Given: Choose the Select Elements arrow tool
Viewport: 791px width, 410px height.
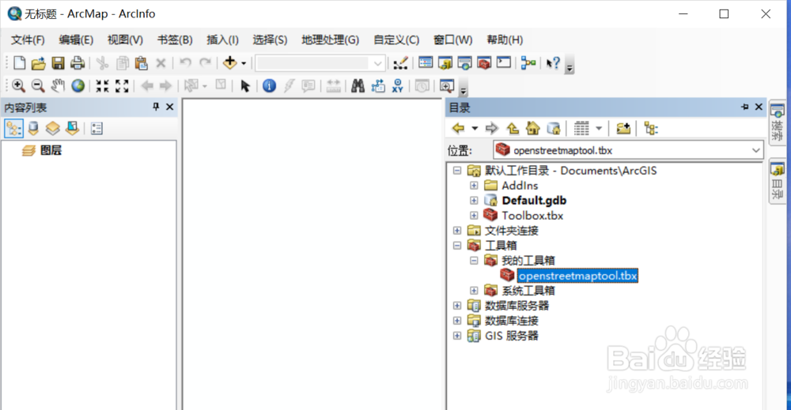Looking at the screenshot, I should pos(245,85).
